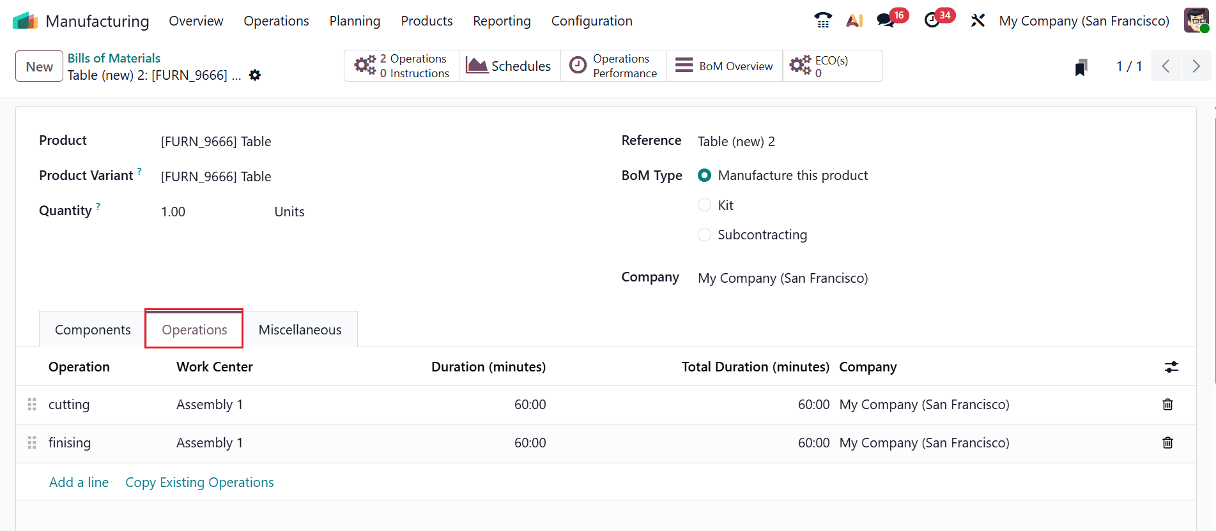The width and height of the screenshot is (1216, 531).
Task: Select Assembly 1 in cutting row
Action: 210,405
